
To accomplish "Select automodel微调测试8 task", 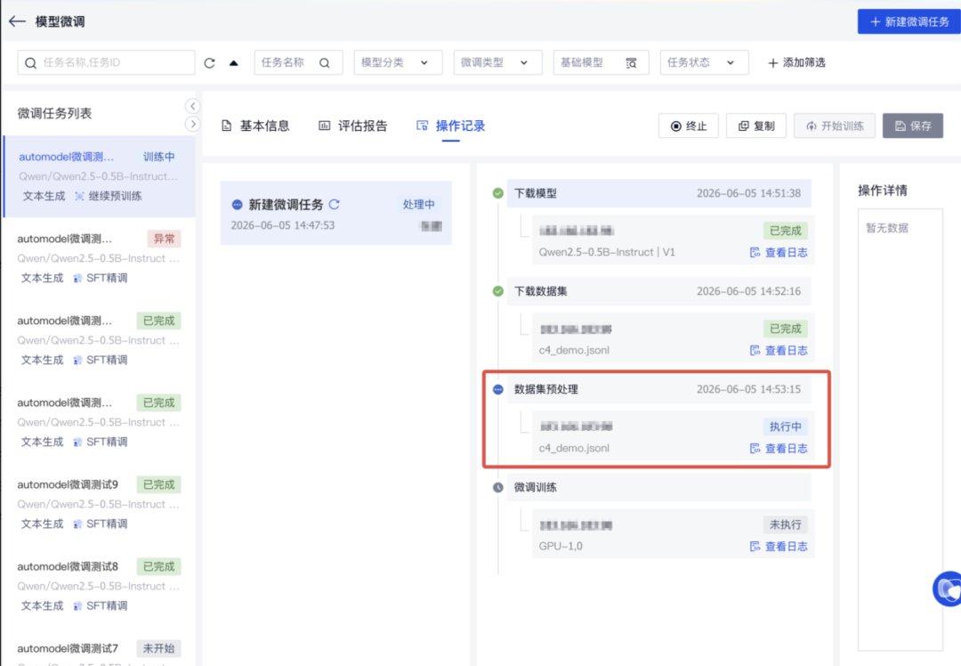I will (x=100, y=586).
